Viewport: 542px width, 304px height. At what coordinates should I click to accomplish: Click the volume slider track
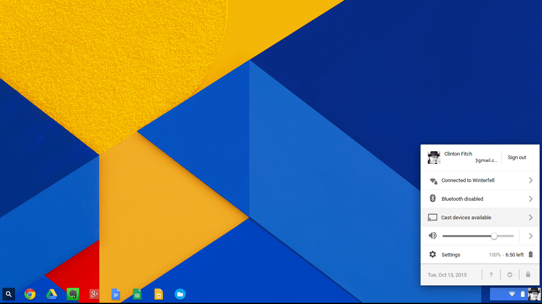tap(468, 236)
